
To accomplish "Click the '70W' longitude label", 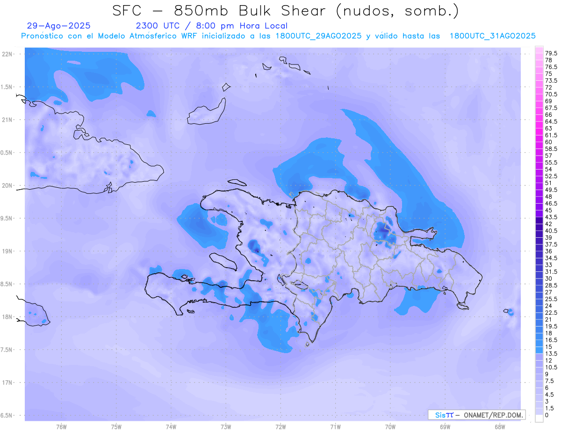I will (x=390, y=426).
